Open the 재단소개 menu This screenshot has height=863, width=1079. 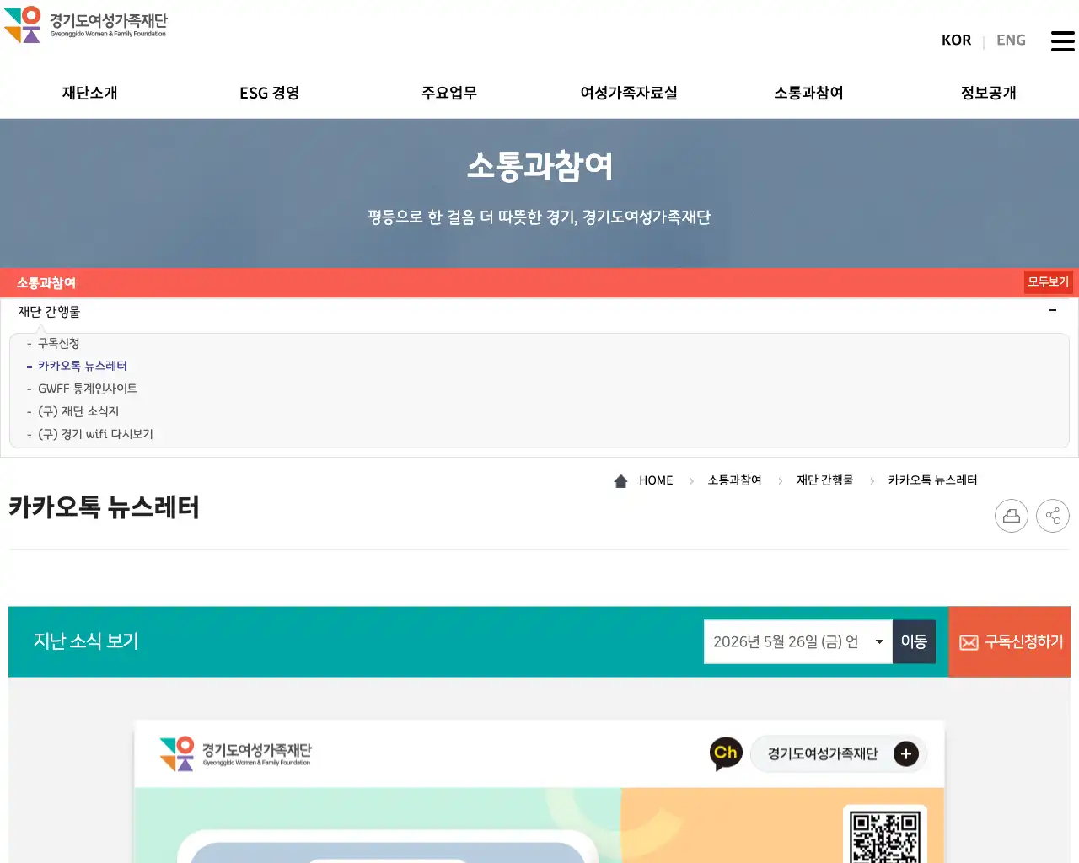90,93
